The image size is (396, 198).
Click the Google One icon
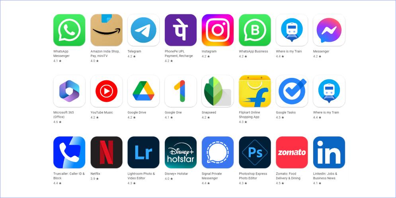pyautogui.click(x=181, y=91)
